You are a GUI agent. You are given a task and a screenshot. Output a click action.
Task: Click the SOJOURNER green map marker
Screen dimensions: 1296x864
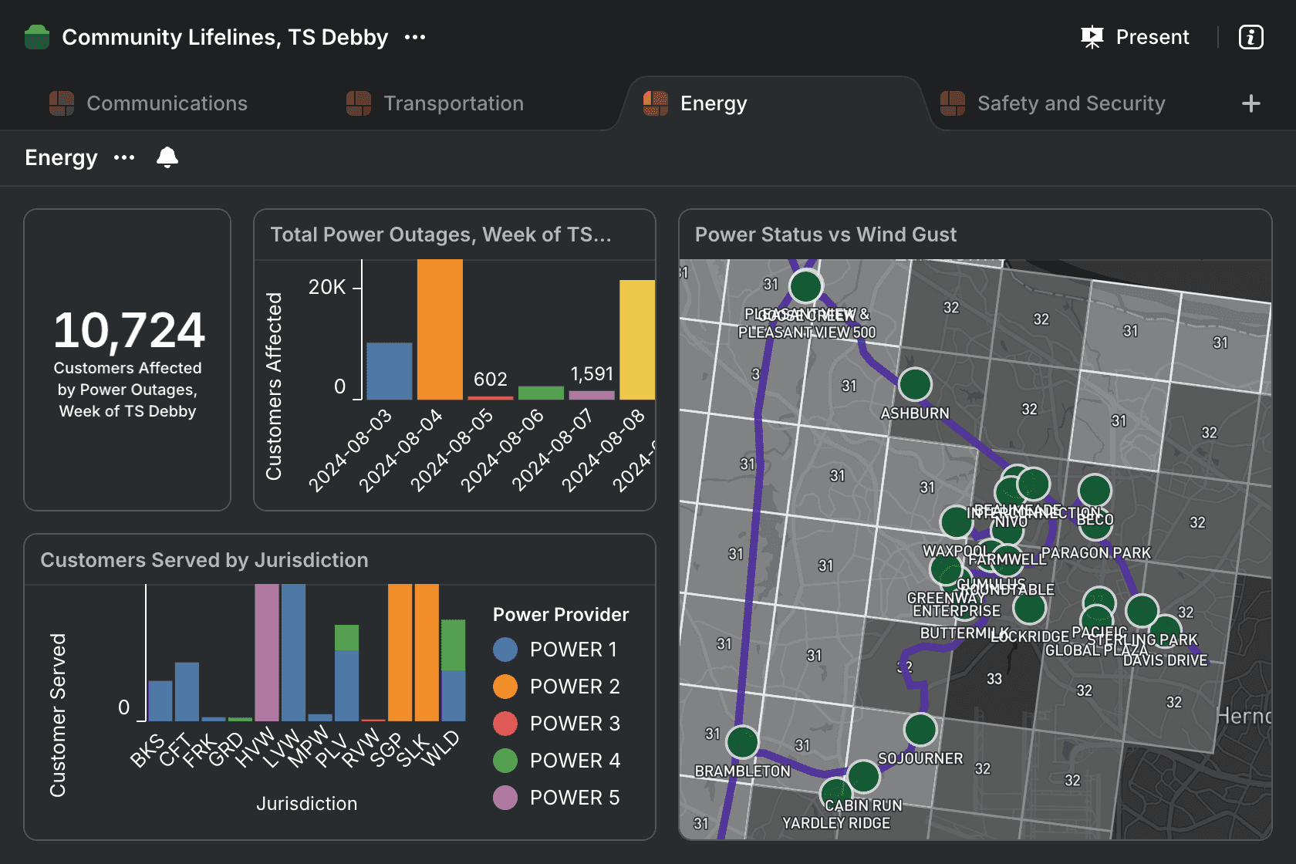(920, 729)
